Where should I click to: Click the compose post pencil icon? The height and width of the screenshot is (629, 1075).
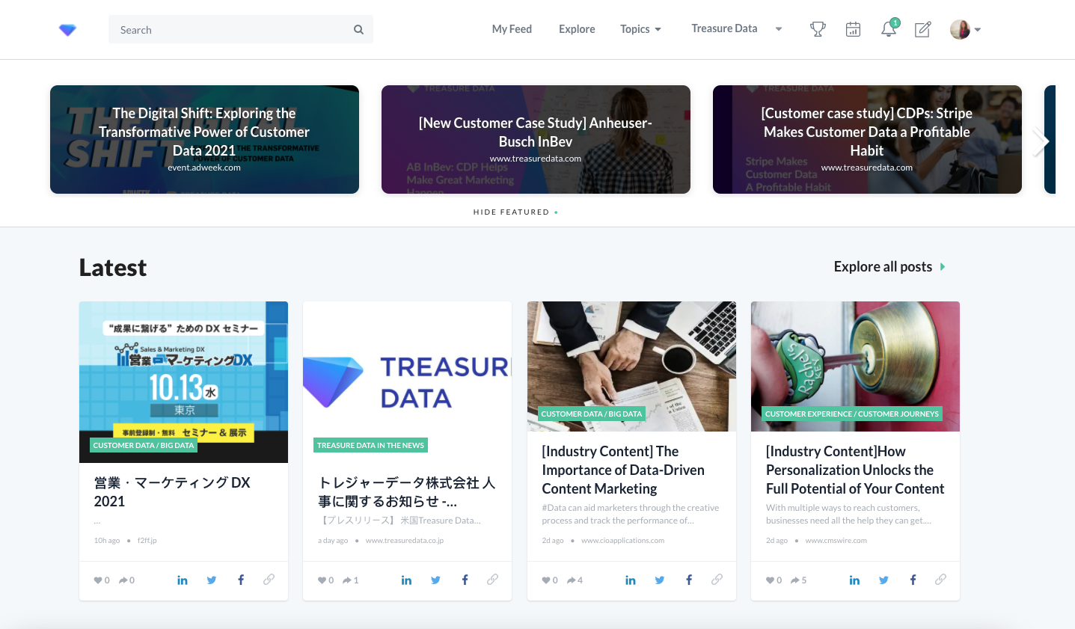923,29
